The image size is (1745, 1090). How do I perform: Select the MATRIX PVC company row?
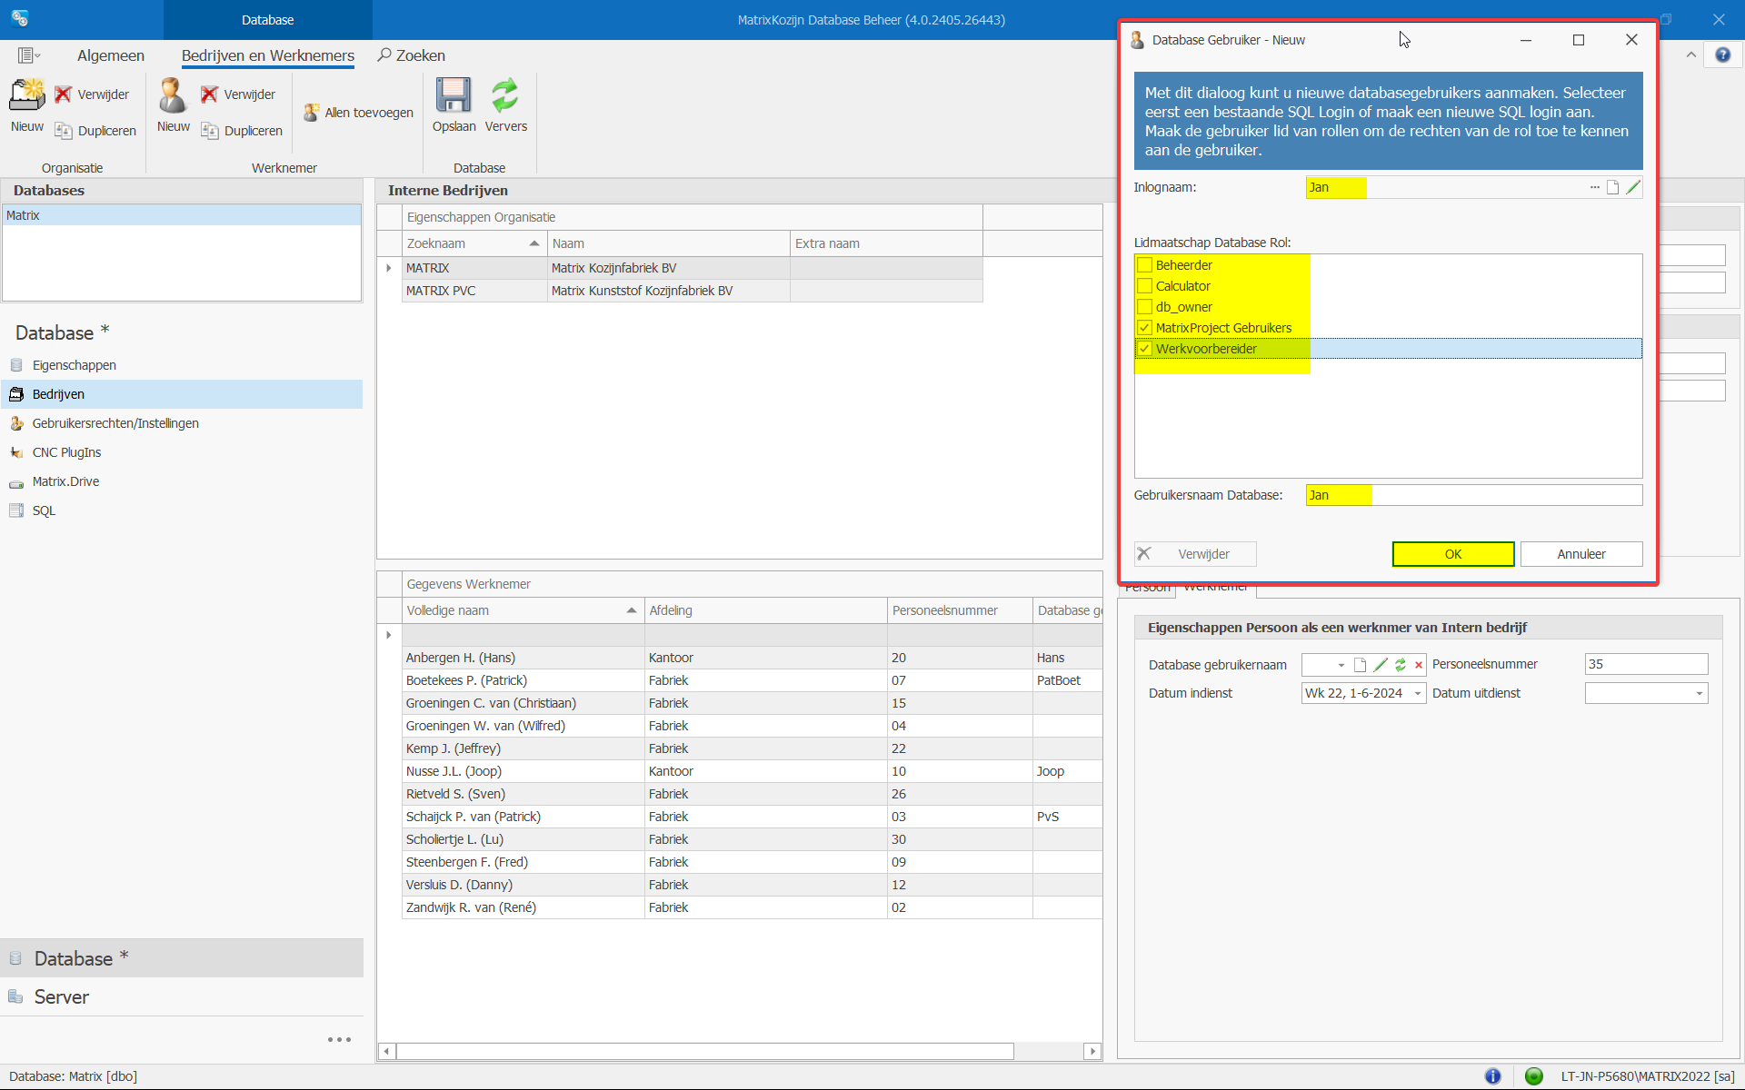pyautogui.click(x=692, y=291)
